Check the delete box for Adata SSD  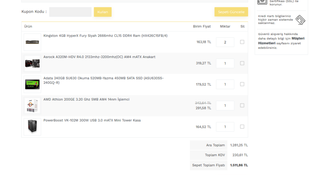coord(242,84)
